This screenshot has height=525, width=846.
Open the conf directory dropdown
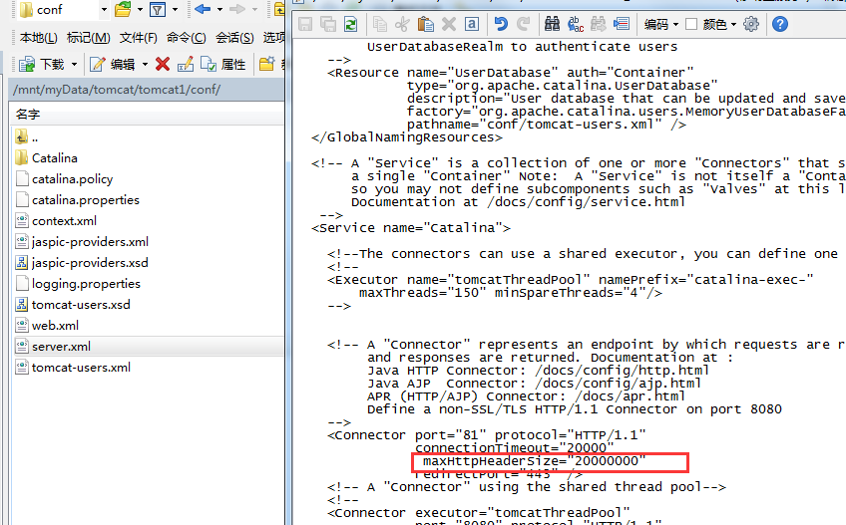104,10
